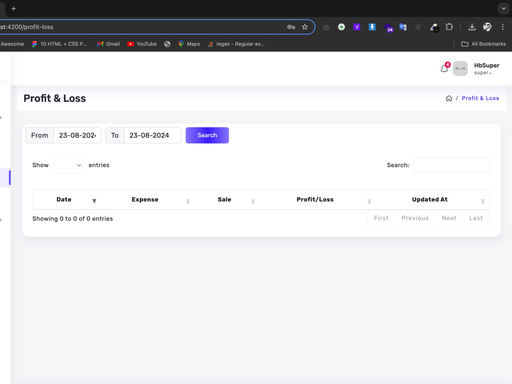Open a new browser tab
The image size is (512, 384).
click(13, 9)
